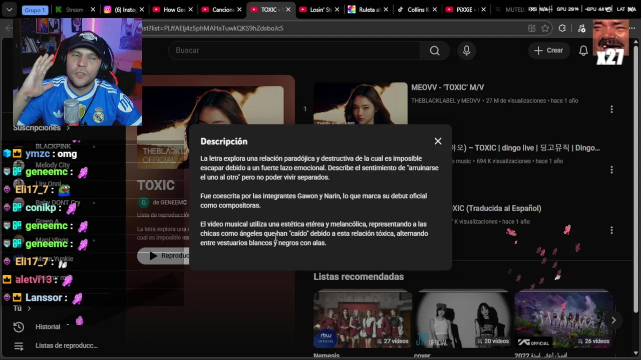Viewport: 641px width, 360px height.
Task: Open more options for Traducida al Español video
Action: click(611, 230)
